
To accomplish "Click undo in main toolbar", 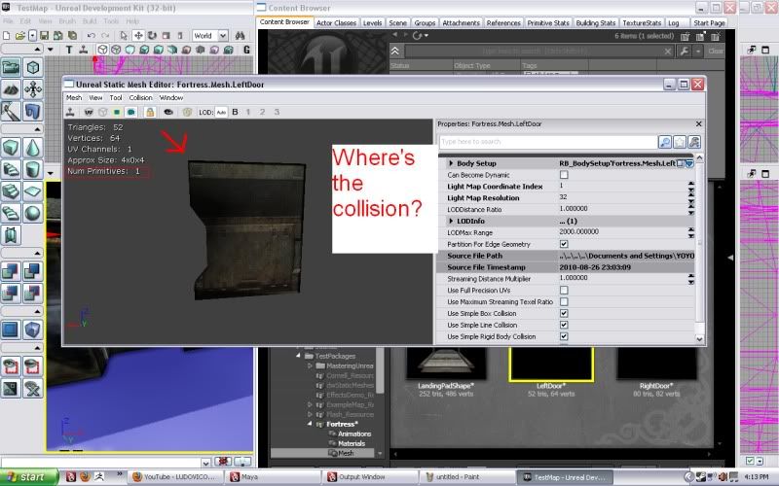I will pyautogui.click(x=91, y=36).
